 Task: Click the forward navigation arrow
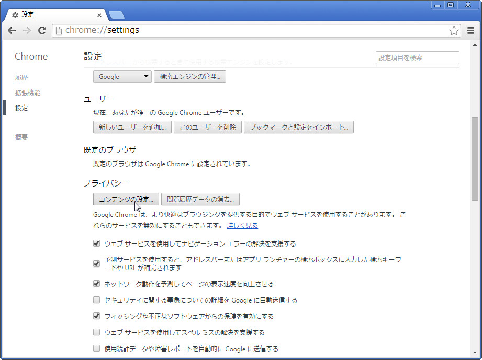27,30
